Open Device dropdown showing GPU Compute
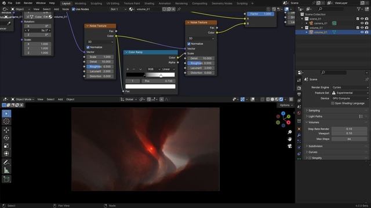Image resolution: width=371 pixels, height=208 pixels. point(350,98)
